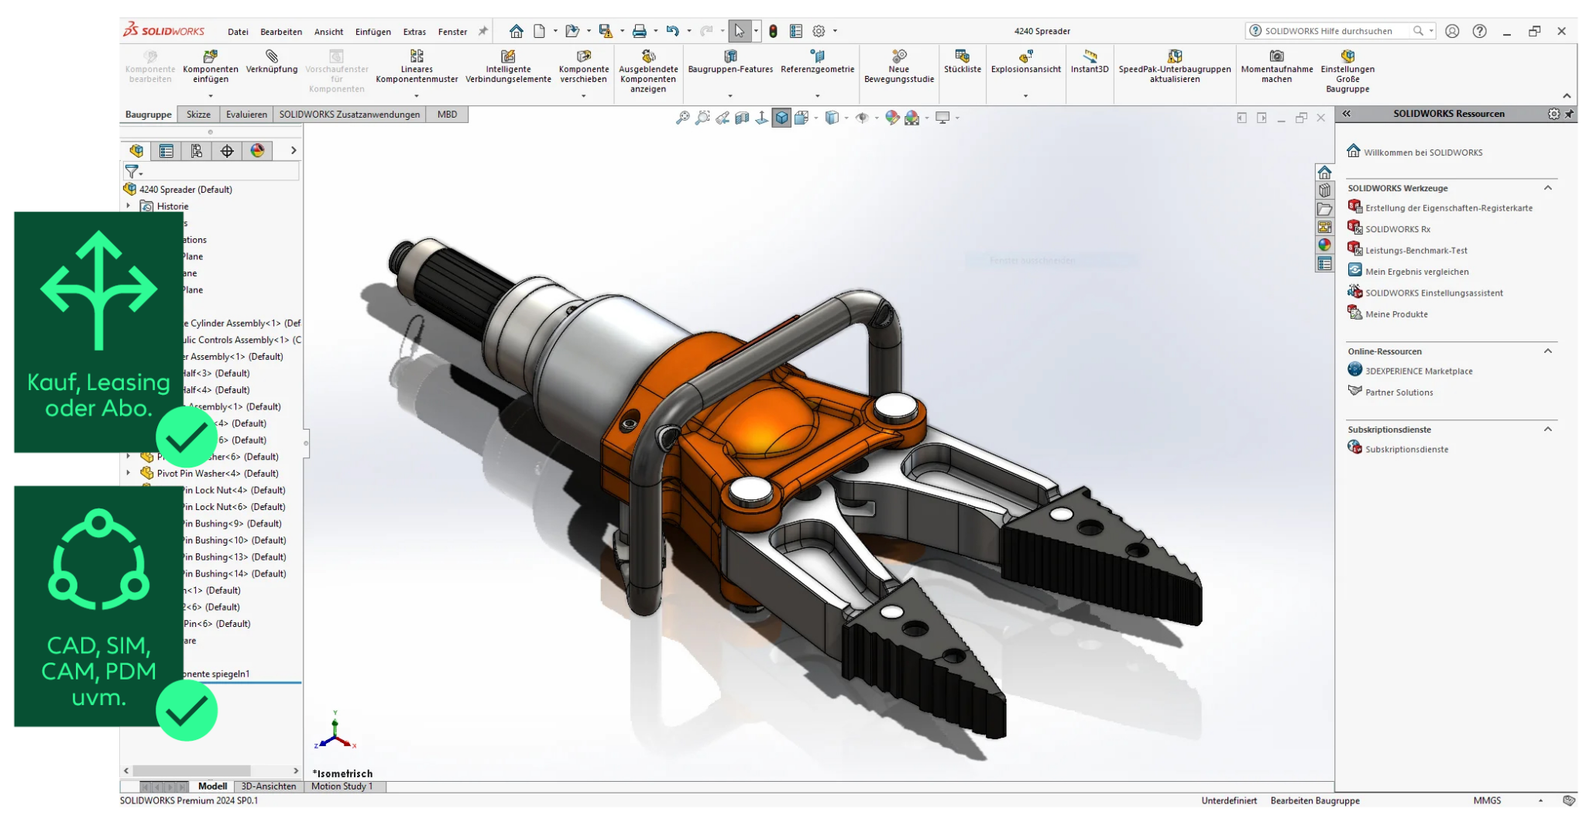This screenshot has width=1586, height=822.
Task: Open dropdown arrow under Komponenten einfügen
Action: [x=211, y=96]
